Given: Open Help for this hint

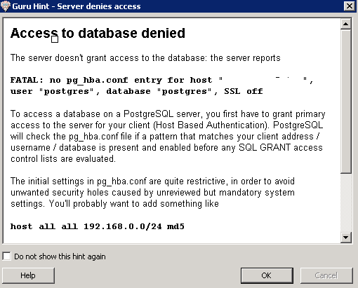Looking at the screenshot, I should click(28, 275).
